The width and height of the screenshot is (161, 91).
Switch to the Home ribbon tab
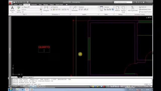click(16, 5)
